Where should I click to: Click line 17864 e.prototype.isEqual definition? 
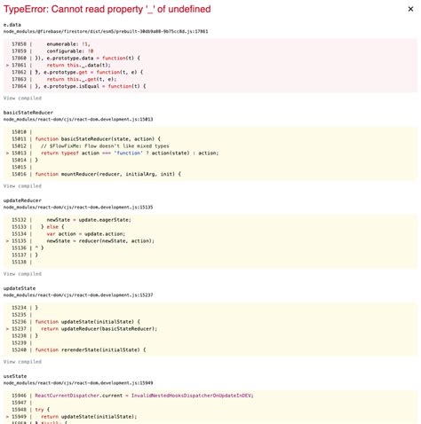pos(91,86)
